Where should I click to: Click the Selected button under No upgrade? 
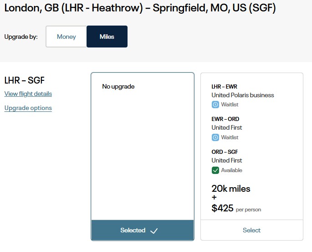click(x=143, y=230)
